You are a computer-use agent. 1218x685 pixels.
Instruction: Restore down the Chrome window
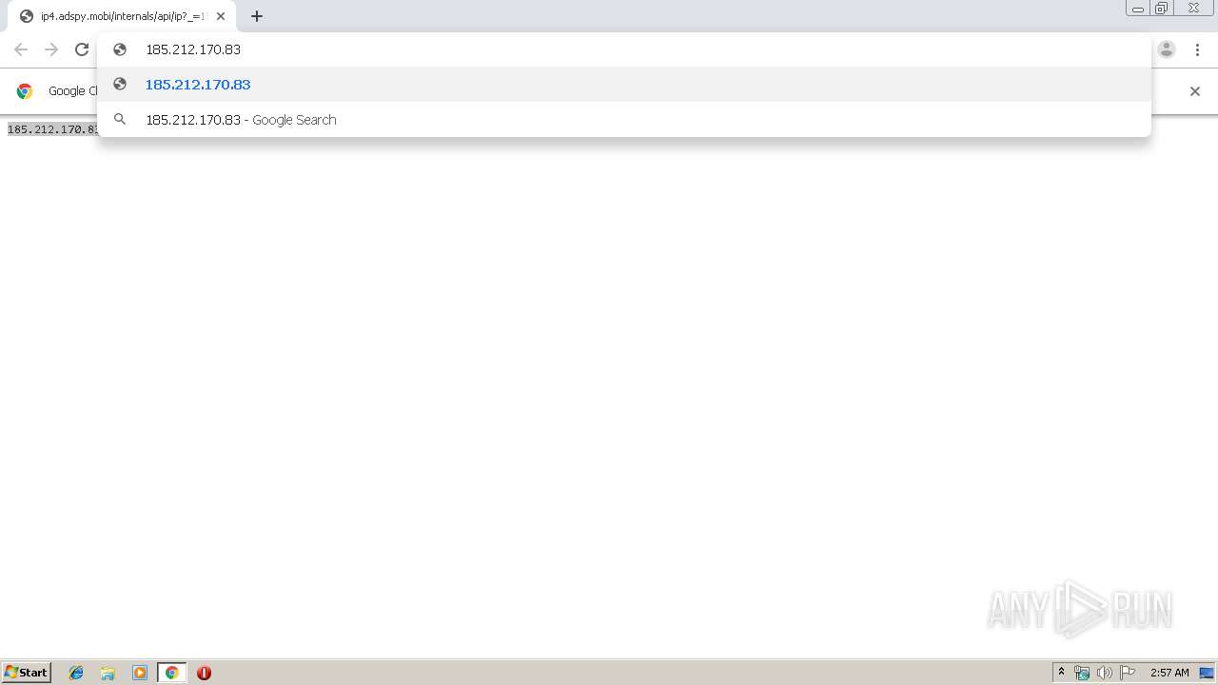[1162, 9]
